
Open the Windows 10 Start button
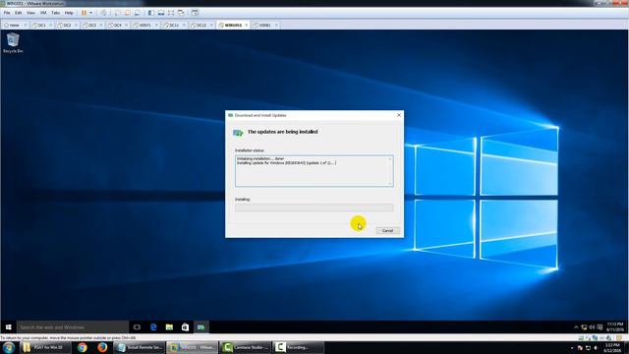coord(9,327)
